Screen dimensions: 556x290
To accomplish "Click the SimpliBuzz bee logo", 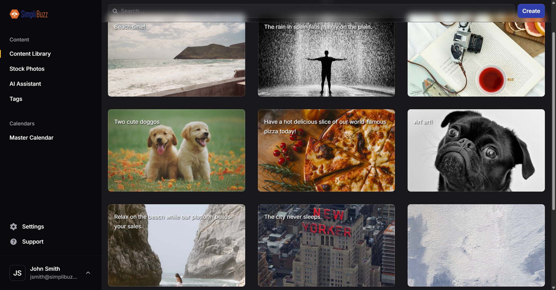I will [x=29, y=14].
